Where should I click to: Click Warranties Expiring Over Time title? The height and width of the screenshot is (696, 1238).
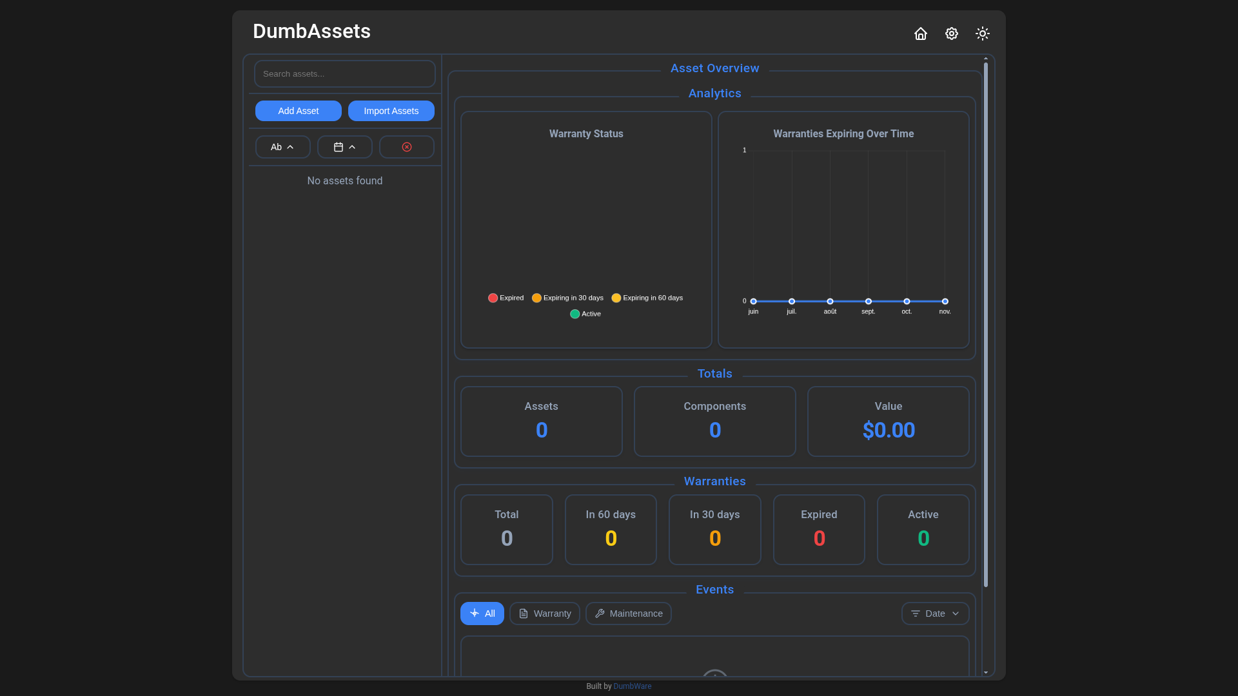point(843,134)
